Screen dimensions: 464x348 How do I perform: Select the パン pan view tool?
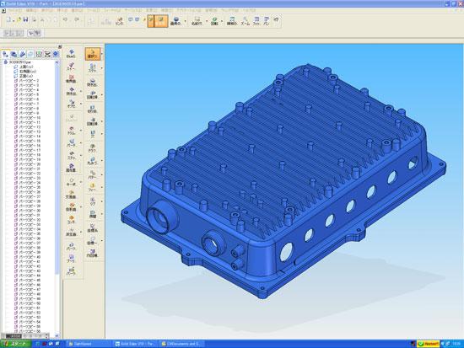coord(267,21)
